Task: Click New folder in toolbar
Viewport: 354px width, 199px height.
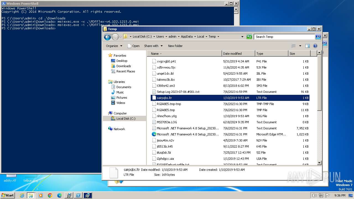Action: (x=175, y=46)
